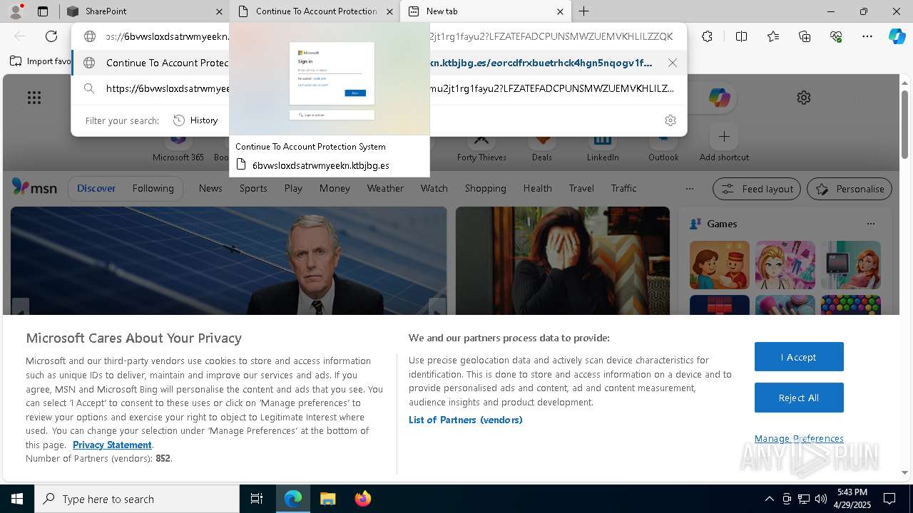Open Settings and more ellipsis menu
The image size is (913, 513).
click(x=867, y=36)
